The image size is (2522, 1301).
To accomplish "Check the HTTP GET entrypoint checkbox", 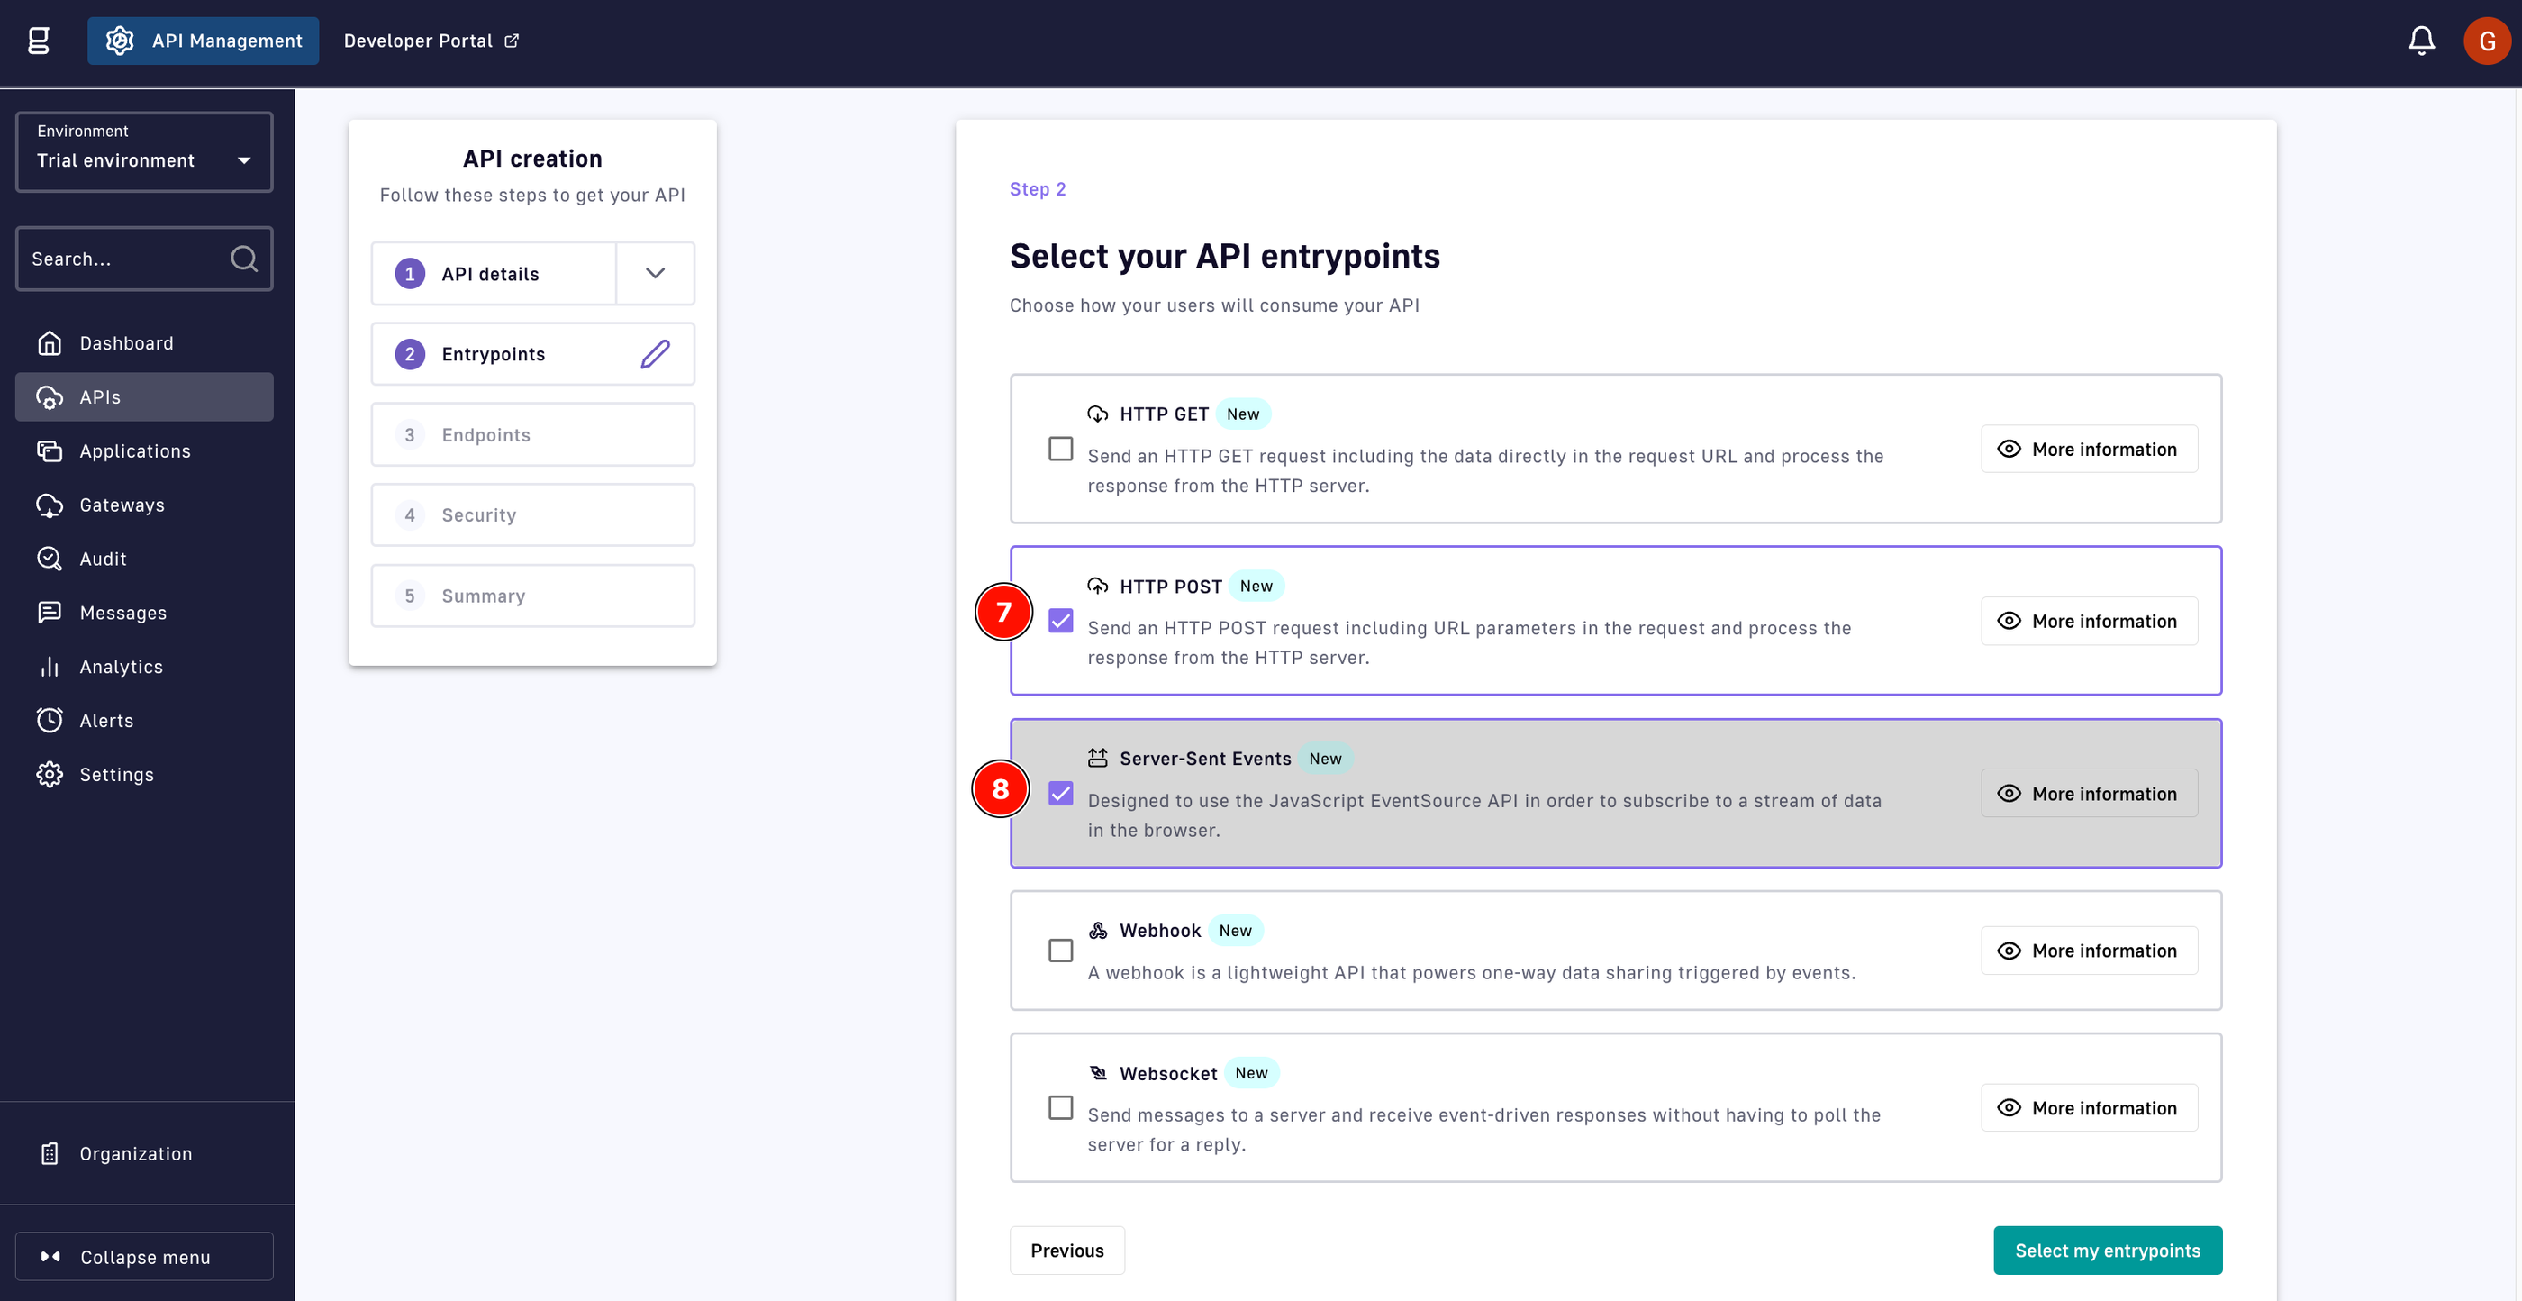I will [1060, 449].
